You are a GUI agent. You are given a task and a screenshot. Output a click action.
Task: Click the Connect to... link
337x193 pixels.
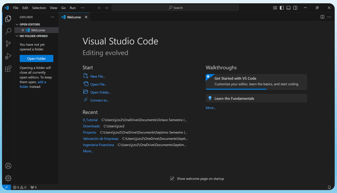click(x=99, y=100)
